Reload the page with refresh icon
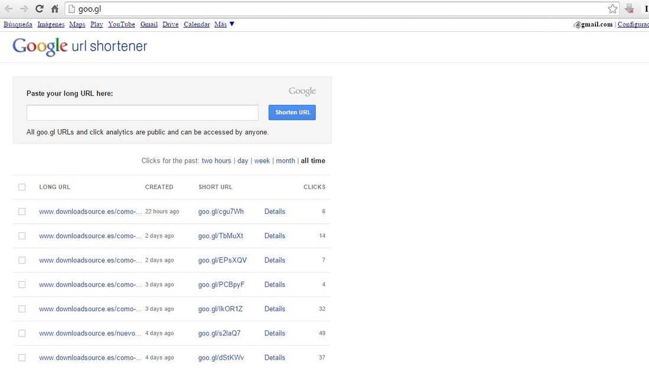649x369 pixels. coord(40,9)
